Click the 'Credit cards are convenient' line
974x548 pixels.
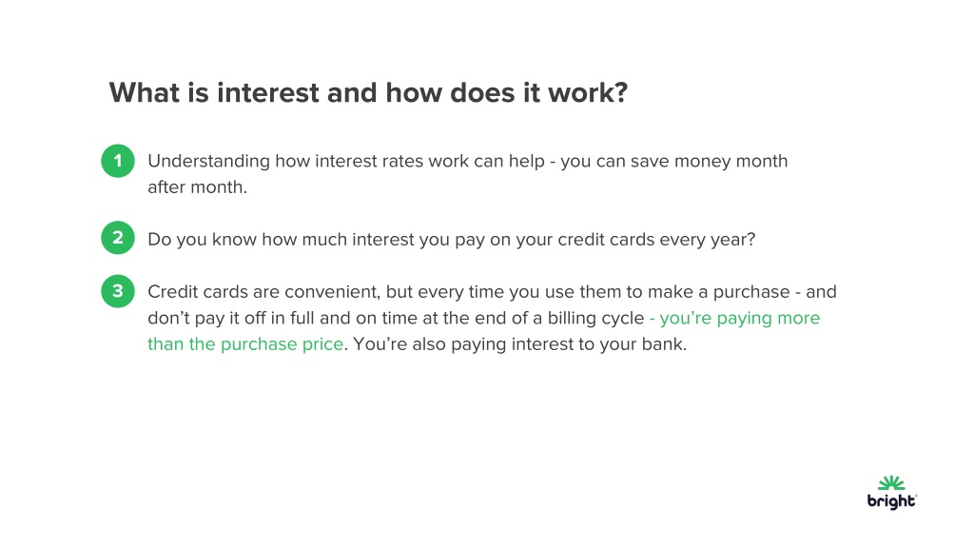coord(492,292)
